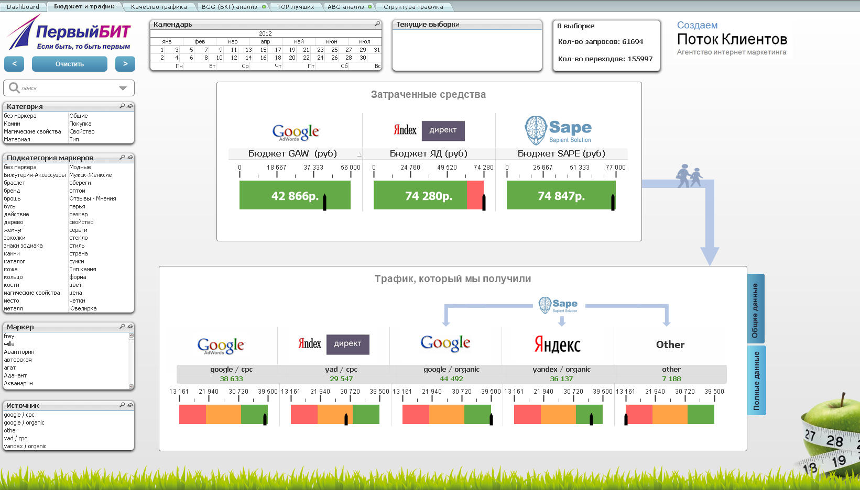Click Яndex директ logo in Затраченные средства
This screenshot has width=860, height=490.
(429, 130)
